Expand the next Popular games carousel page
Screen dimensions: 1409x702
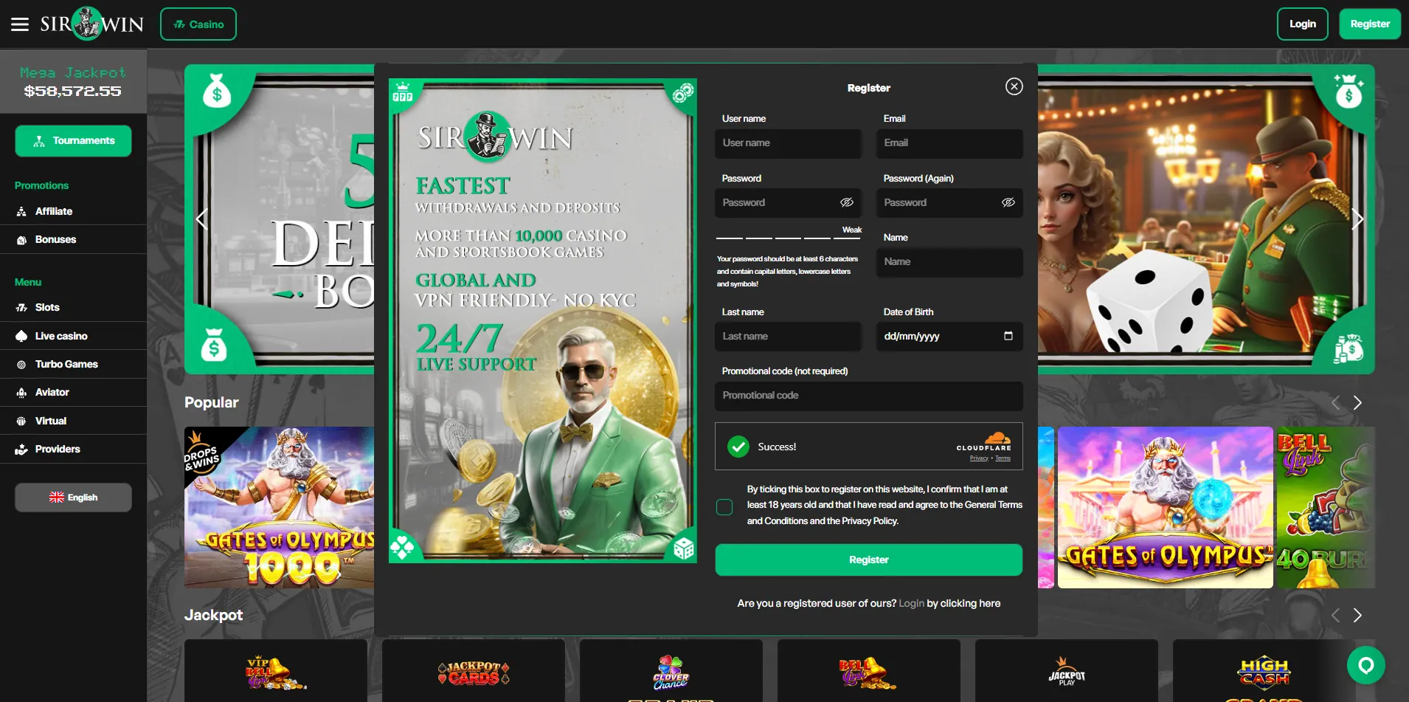click(x=1357, y=402)
